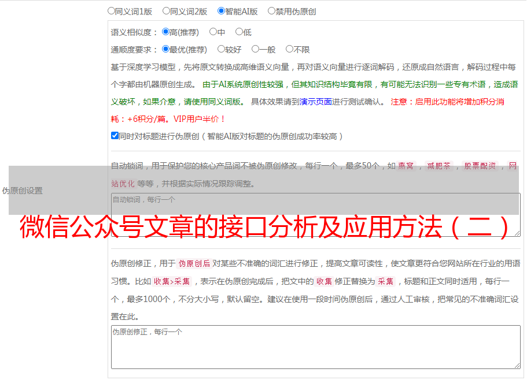Click the 减肥茶 example keyword

(438, 166)
